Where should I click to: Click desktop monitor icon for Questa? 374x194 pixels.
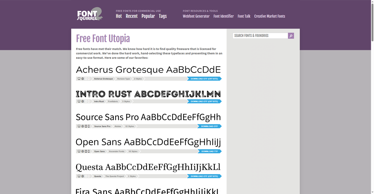click(x=79, y=176)
